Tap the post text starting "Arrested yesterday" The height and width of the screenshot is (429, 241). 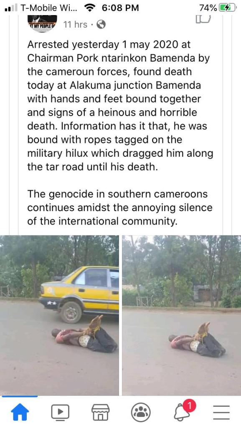[x=120, y=105]
